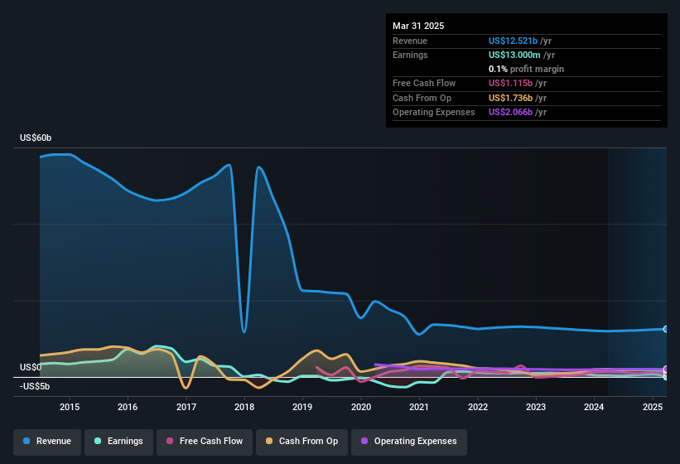Click the 2021 x-axis label
This screenshot has height=464, width=680.
click(x=419, y=407)
